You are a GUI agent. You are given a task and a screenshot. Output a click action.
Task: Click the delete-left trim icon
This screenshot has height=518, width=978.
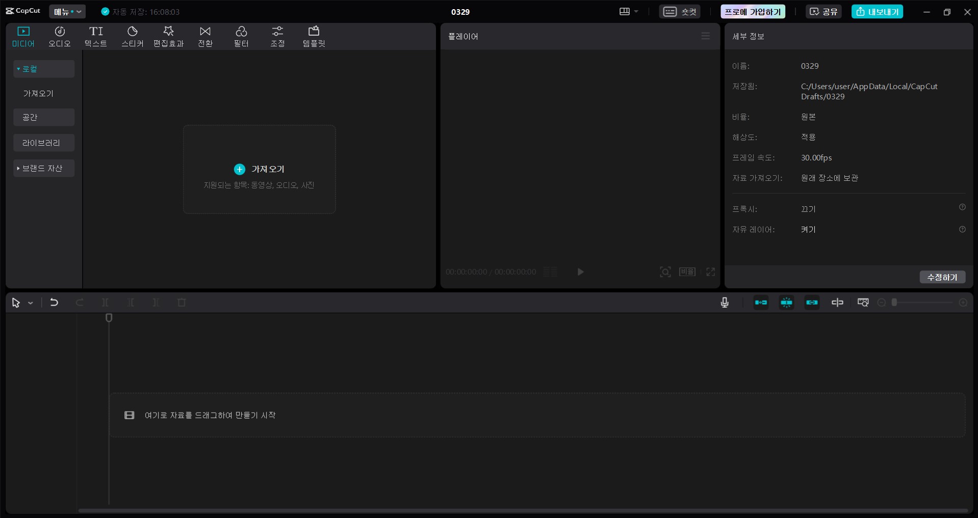tap(131, 303)
